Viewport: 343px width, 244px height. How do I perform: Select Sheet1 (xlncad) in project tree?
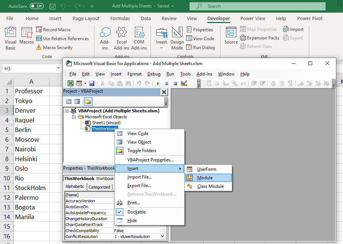pos(106,123)
